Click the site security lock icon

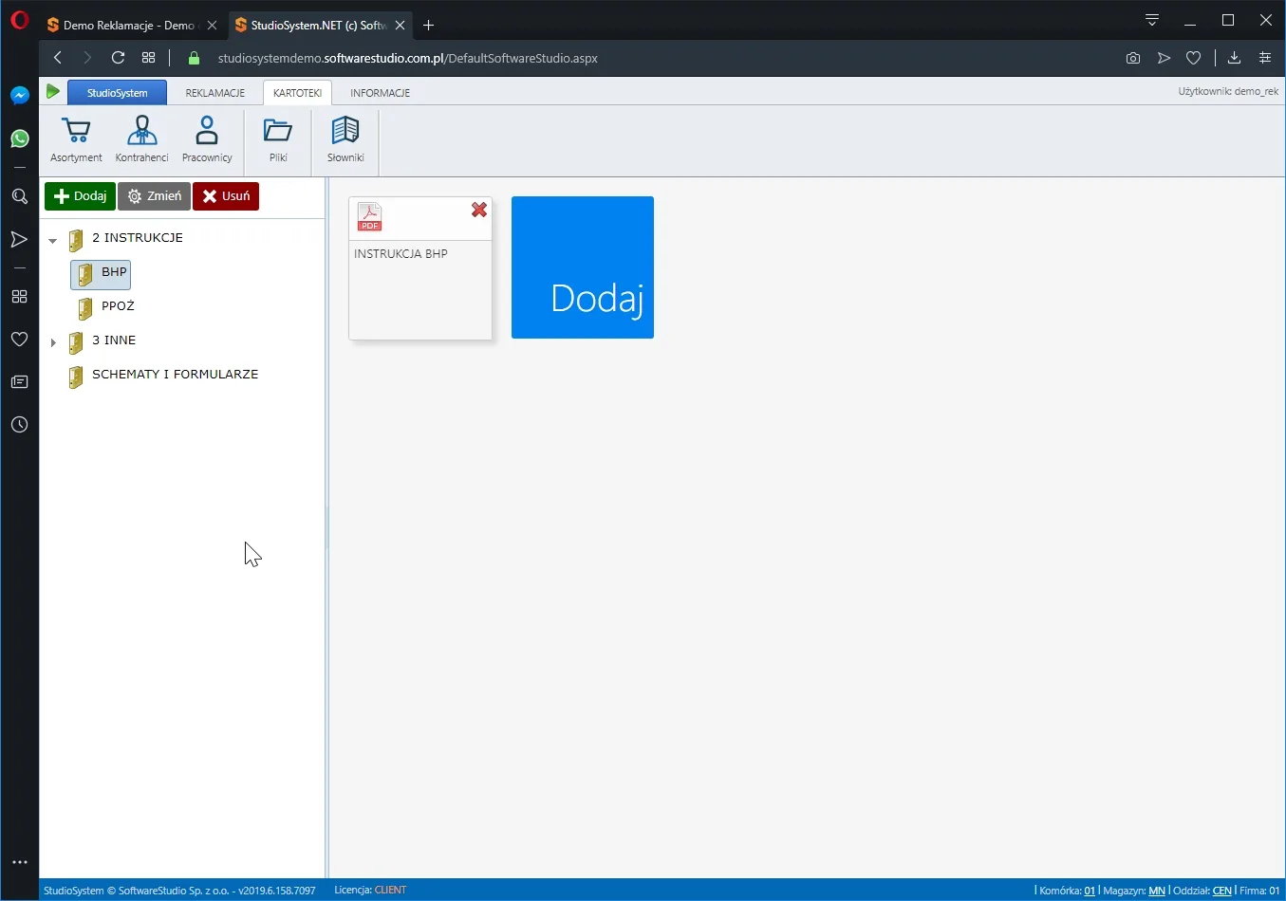tap(194, 58)
